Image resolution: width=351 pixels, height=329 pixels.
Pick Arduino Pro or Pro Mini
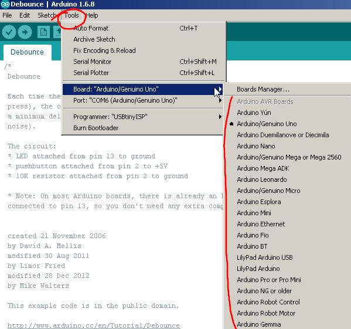[288, 280]
